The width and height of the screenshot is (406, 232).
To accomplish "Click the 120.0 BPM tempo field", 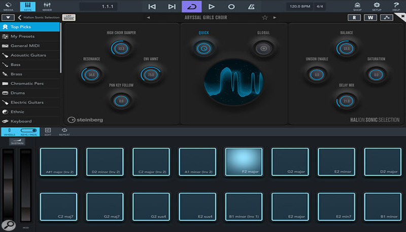I will tap(300, 7).
